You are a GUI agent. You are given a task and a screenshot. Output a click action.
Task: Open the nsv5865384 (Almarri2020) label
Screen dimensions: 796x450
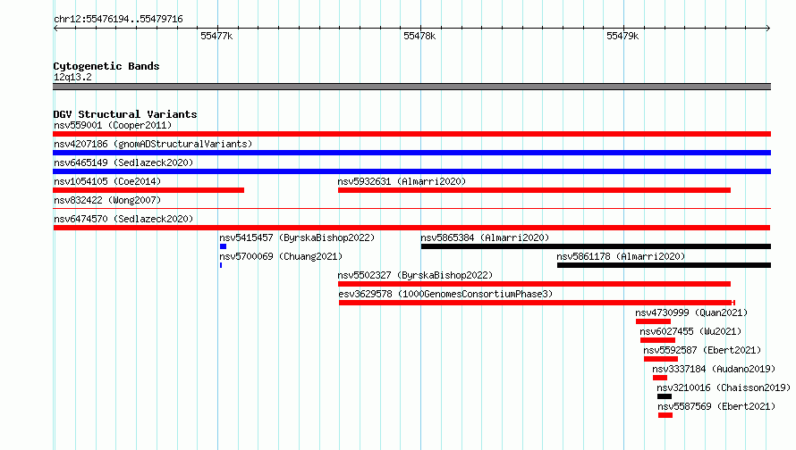tap(485, 237)
